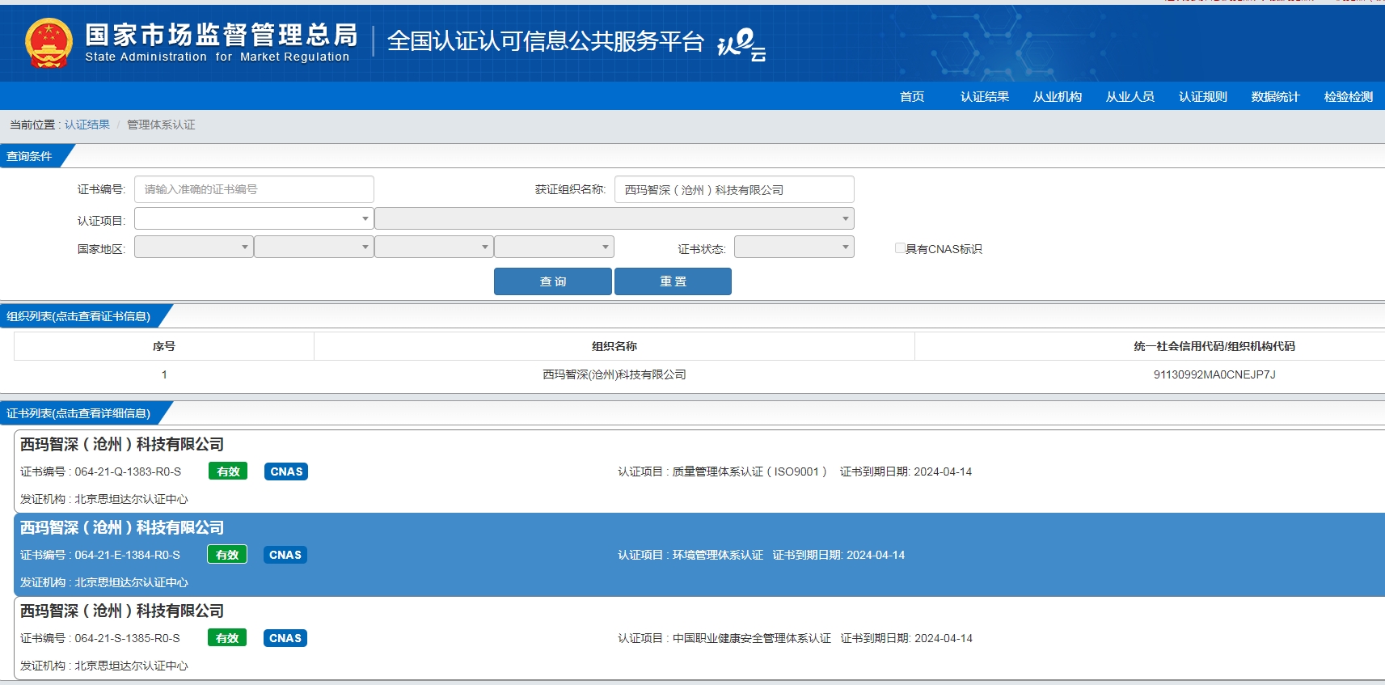Click 质量管理体系认证(ISO9001) project text
The image size is (1385, 685).
pos(750,471)
